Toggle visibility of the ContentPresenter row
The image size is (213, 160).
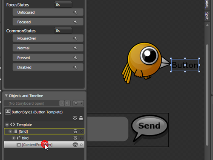coord(75,145)
